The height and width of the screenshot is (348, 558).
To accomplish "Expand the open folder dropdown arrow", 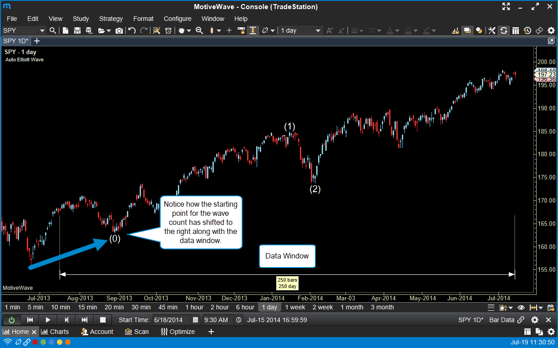I will point(109,31).
